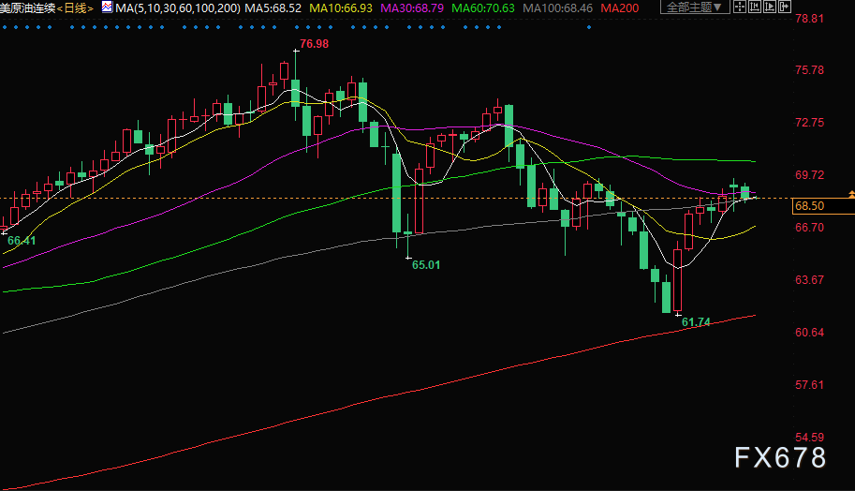The height and width of the screenshot is (491, 855).
Task: Click the current price tag 68.50
Action: (823, 205)
